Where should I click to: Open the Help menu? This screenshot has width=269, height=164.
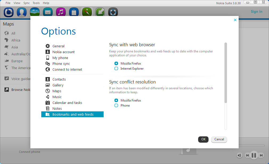tap(46, 3)
